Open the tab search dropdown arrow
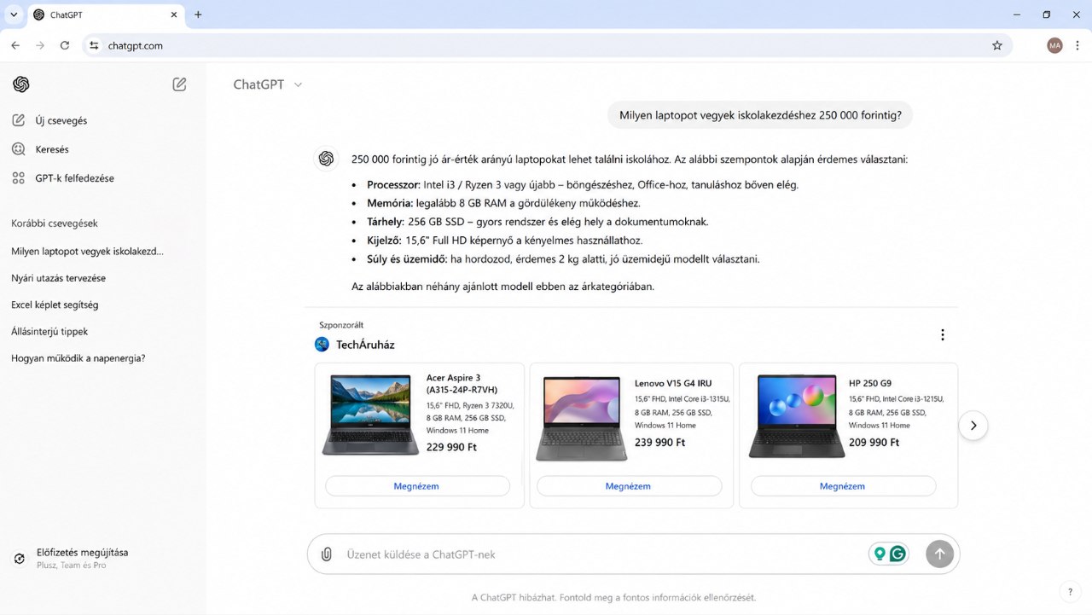Screen dimensions: 1092x615 [14, 15]
